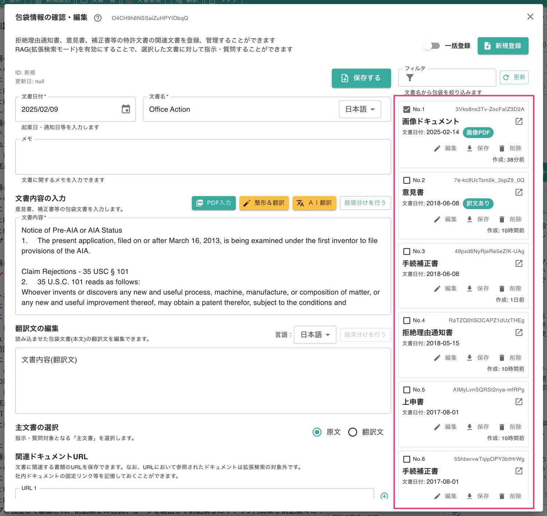Check the No.5 上申書 checkbox

tap(407, 390)
